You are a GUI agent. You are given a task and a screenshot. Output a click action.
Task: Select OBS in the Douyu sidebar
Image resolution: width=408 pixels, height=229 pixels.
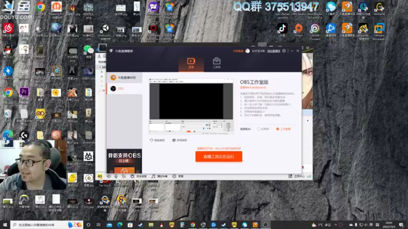click(x=124, y=89)
